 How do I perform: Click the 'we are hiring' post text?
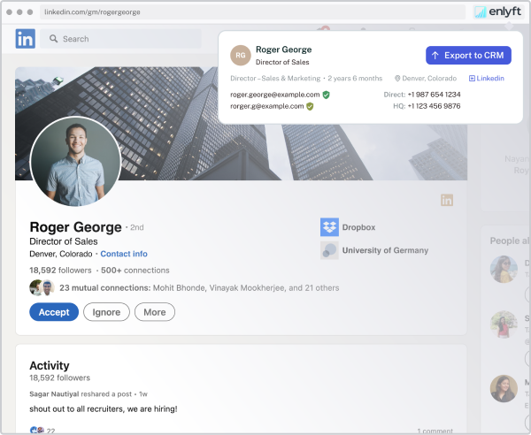tap(104, 409)
